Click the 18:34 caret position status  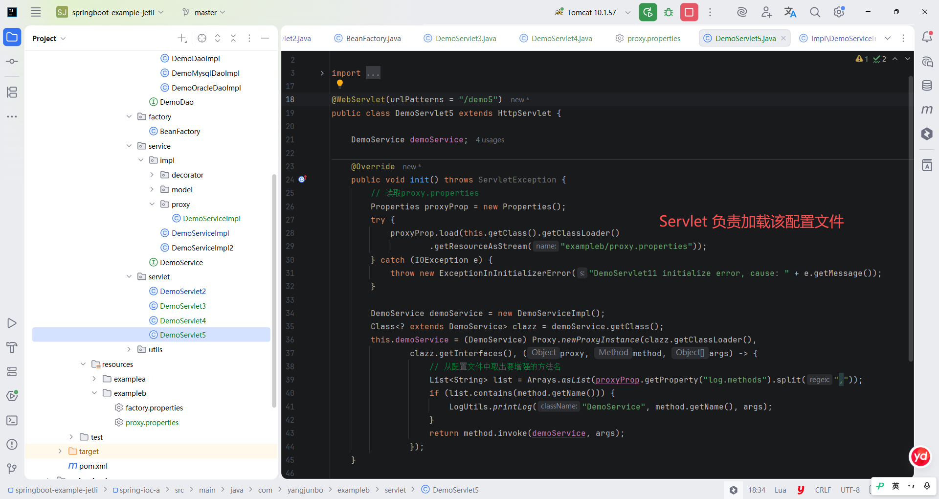coord(757,490)
